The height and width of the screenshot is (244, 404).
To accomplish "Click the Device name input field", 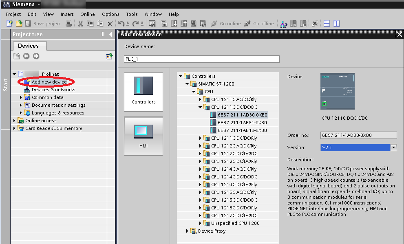I will [x=202, y=59].
